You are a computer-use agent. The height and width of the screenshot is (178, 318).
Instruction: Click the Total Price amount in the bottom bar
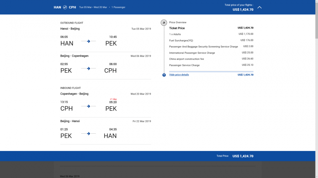pyautogui.click(x=243, y=156)
